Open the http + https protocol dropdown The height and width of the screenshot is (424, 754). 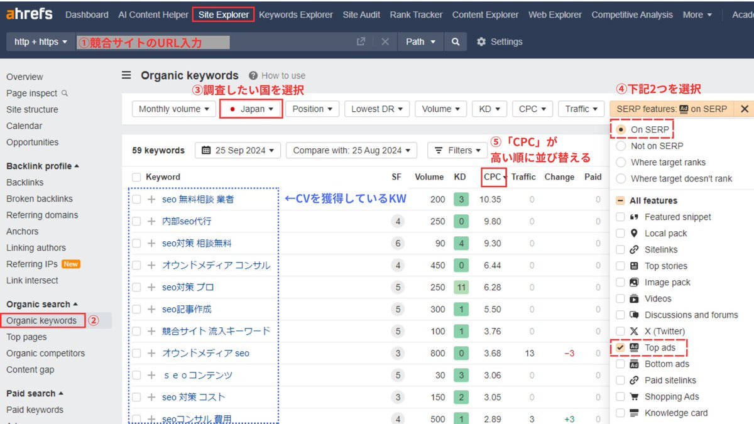[40, 41]
